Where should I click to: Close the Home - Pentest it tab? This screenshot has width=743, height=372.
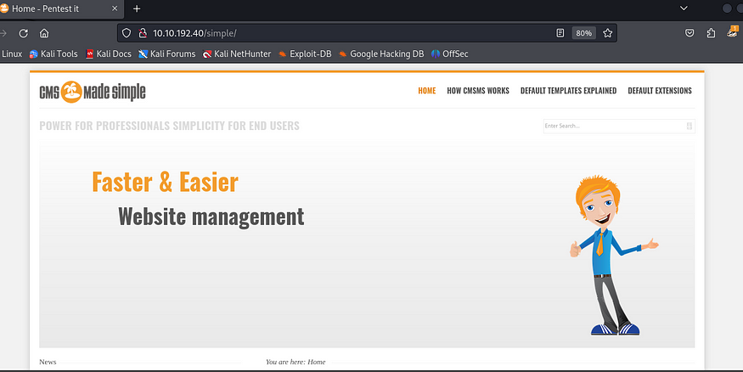point(115,8)
